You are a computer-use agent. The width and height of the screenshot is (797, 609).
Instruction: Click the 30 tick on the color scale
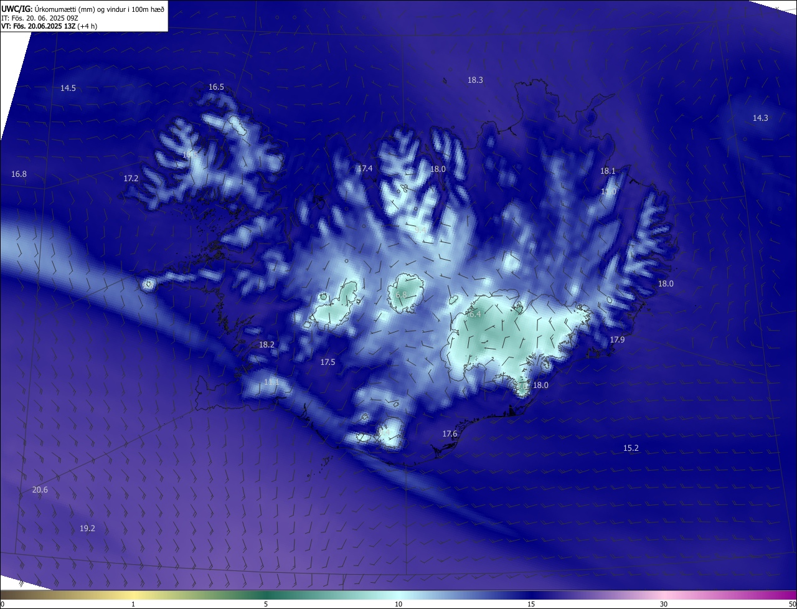pos(664,604)
